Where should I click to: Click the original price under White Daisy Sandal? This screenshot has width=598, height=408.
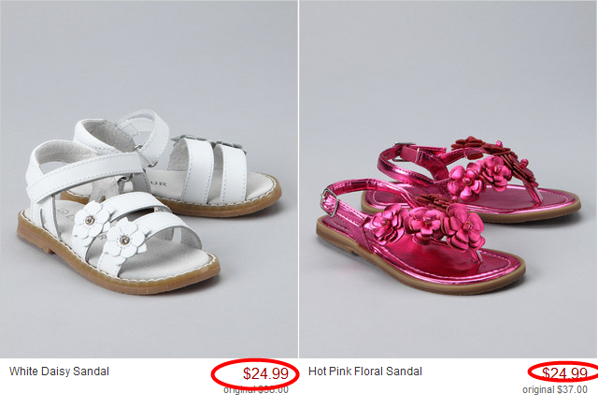(256, 389)
